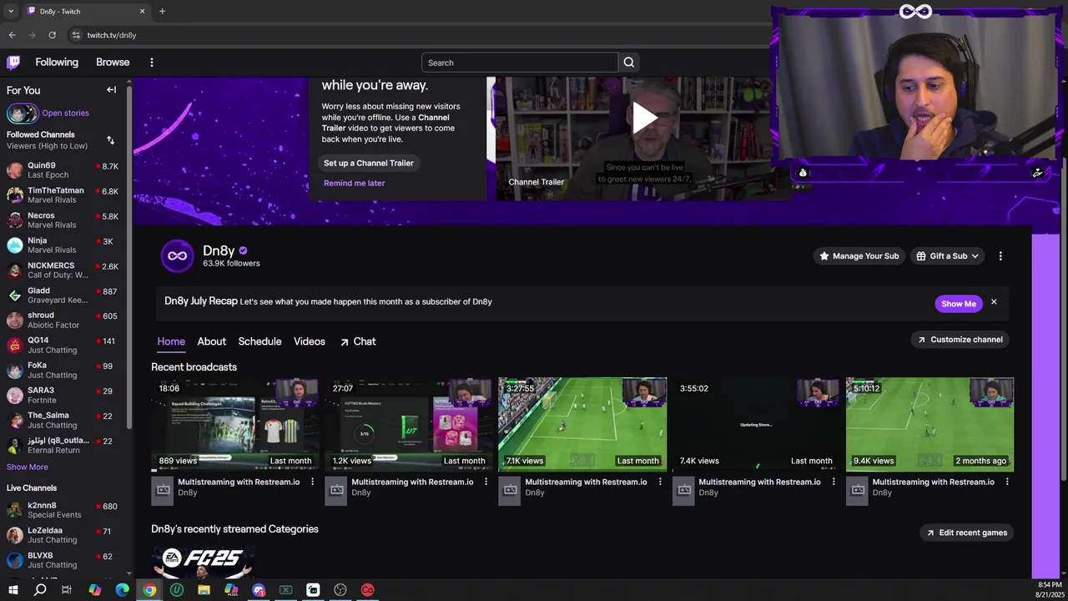
Task: Click the verified badge next to Dn8y
Action: coord(243,250)
